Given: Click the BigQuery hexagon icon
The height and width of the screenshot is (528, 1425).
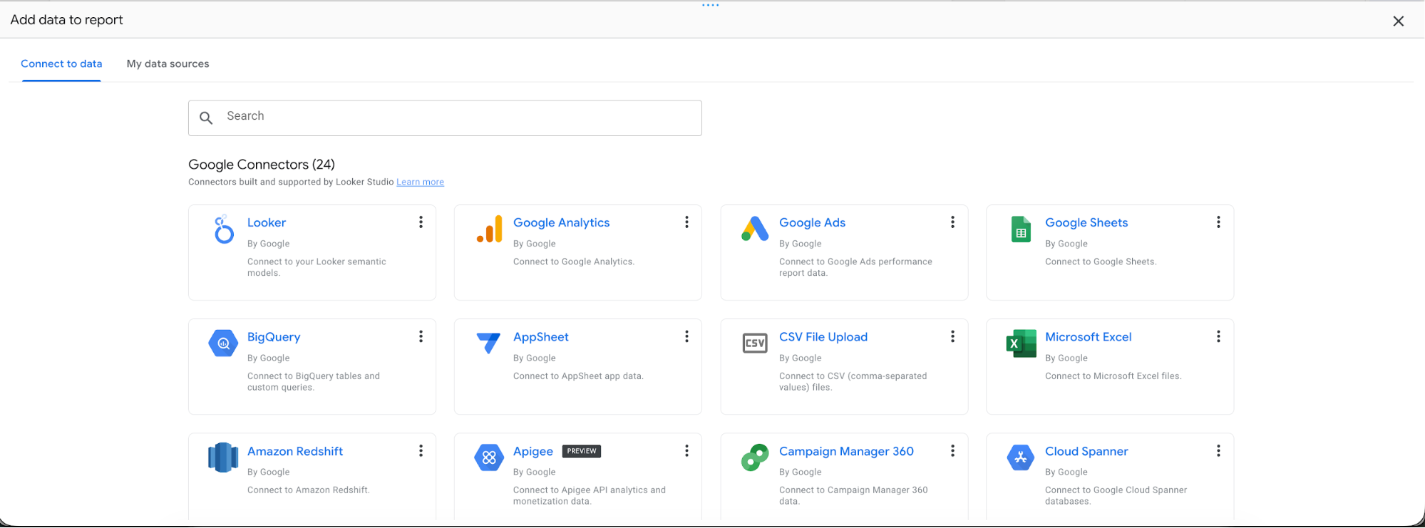Looking at the screenshot, I should (223, 343).
